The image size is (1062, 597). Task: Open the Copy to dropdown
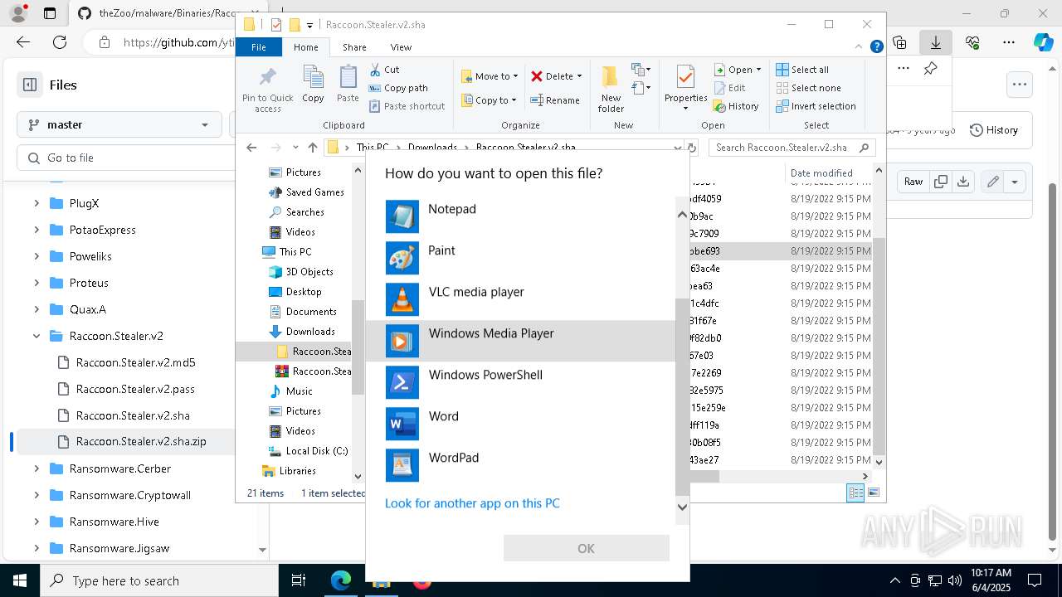click(489, 100)
